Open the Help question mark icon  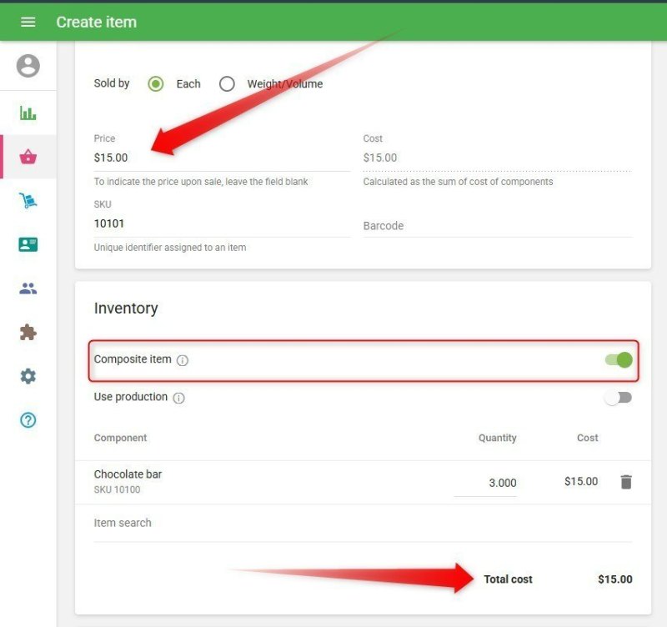tap(28, 420)
